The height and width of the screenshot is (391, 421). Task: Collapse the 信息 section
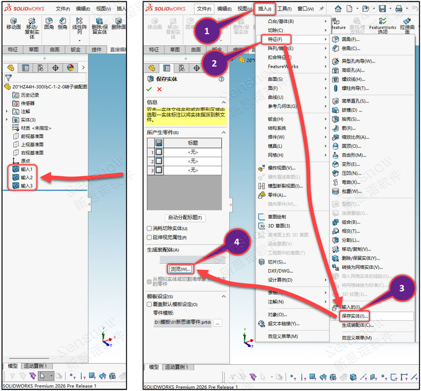tap(223, 102)
